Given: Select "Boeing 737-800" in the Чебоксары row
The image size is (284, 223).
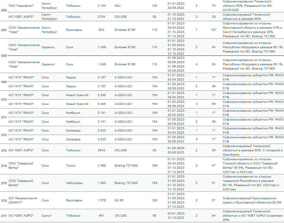Looking at the screenshot, I should (126, 183).
